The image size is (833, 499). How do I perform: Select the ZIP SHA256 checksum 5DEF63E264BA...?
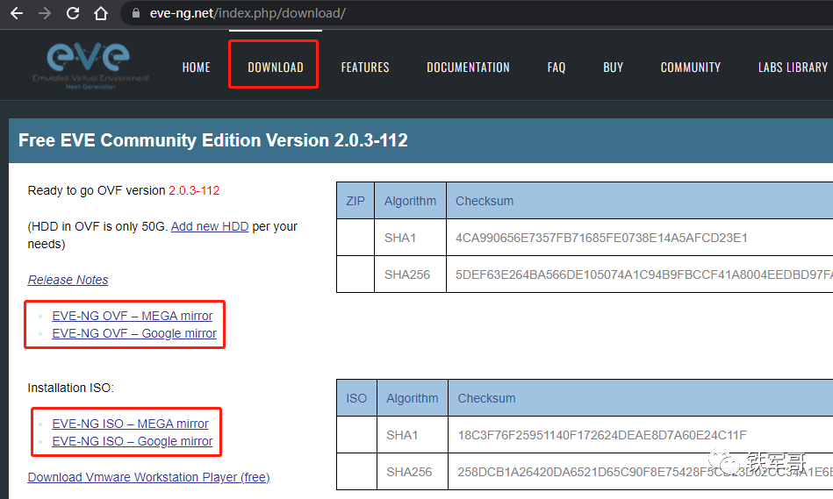pos(644,274)
